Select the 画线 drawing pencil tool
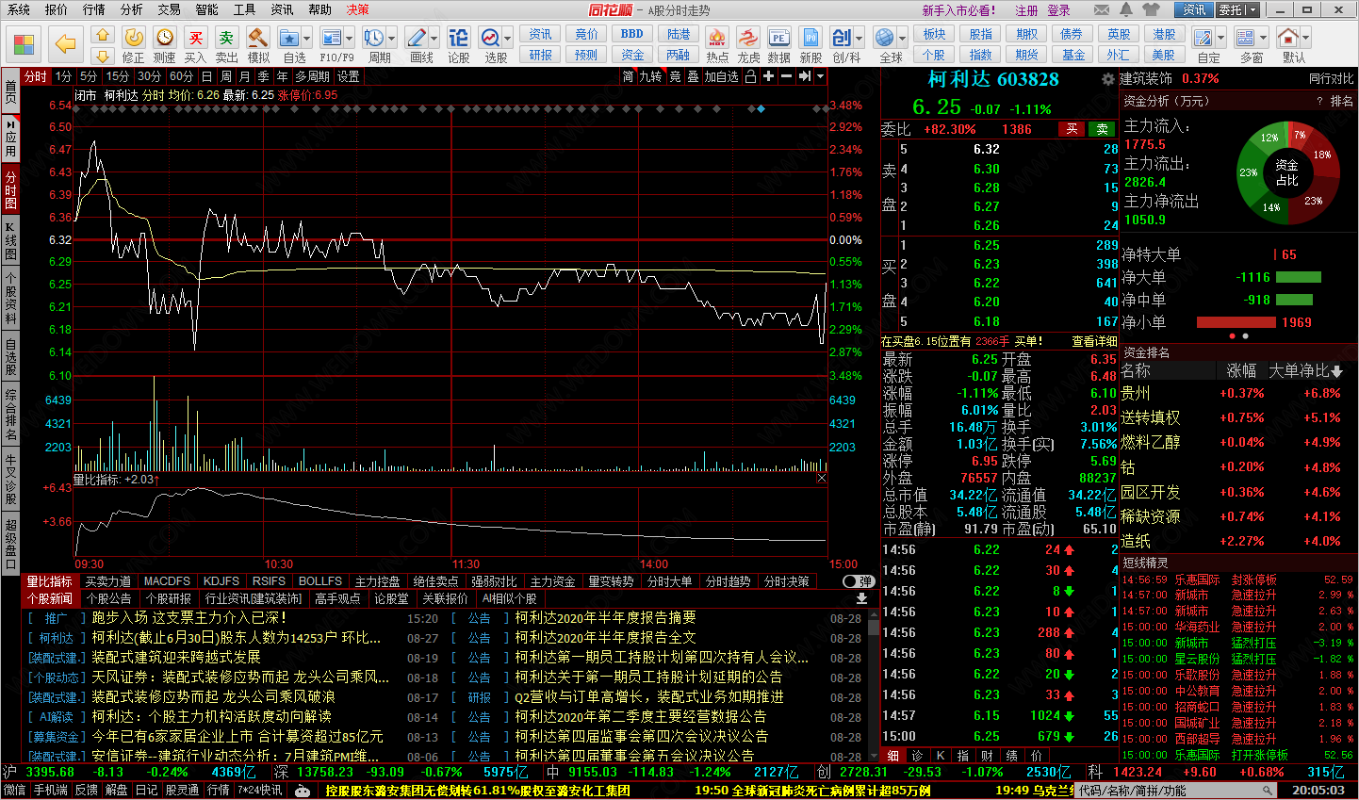The height and width of the screenshot is (800, 1359). coord(416,38)
